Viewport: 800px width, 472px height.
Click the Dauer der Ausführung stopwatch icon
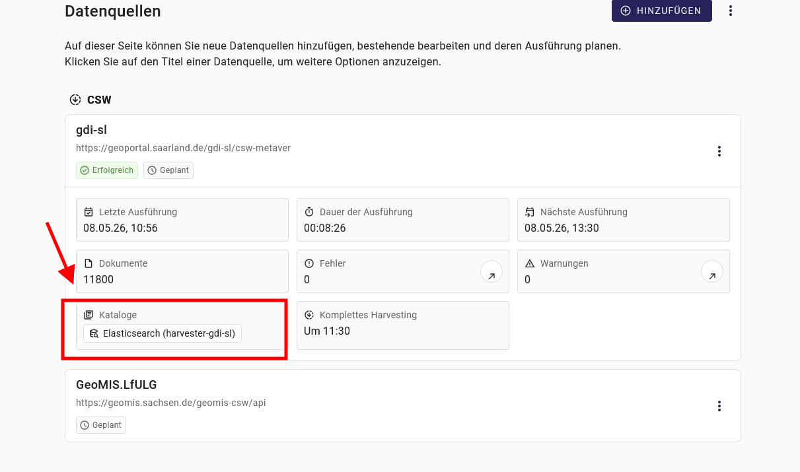coord(309,212)
